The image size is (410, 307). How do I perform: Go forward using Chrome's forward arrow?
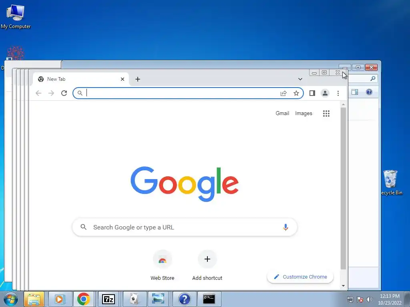(51, 93)
